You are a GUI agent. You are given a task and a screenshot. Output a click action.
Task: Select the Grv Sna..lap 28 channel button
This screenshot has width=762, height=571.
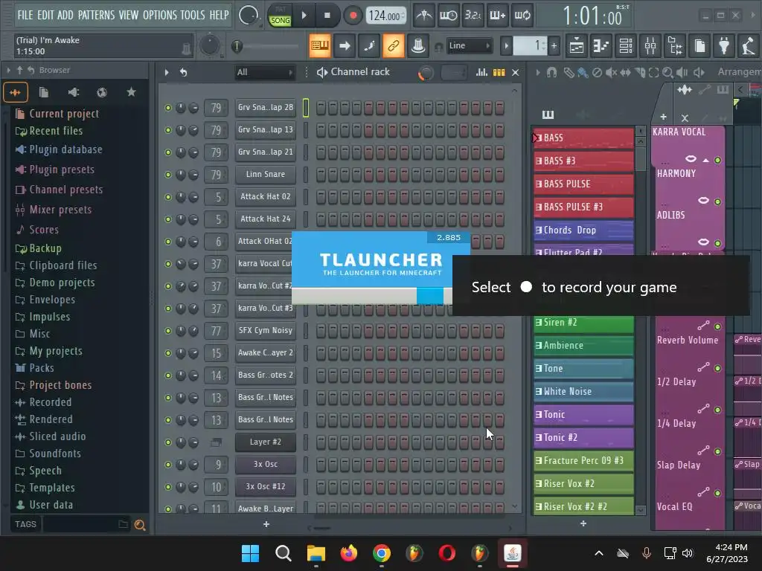(x=266, y=107)
